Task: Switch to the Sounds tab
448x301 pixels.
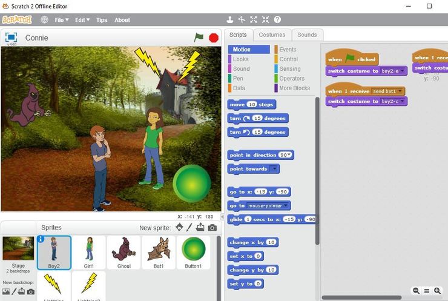Action: [307, 35]
